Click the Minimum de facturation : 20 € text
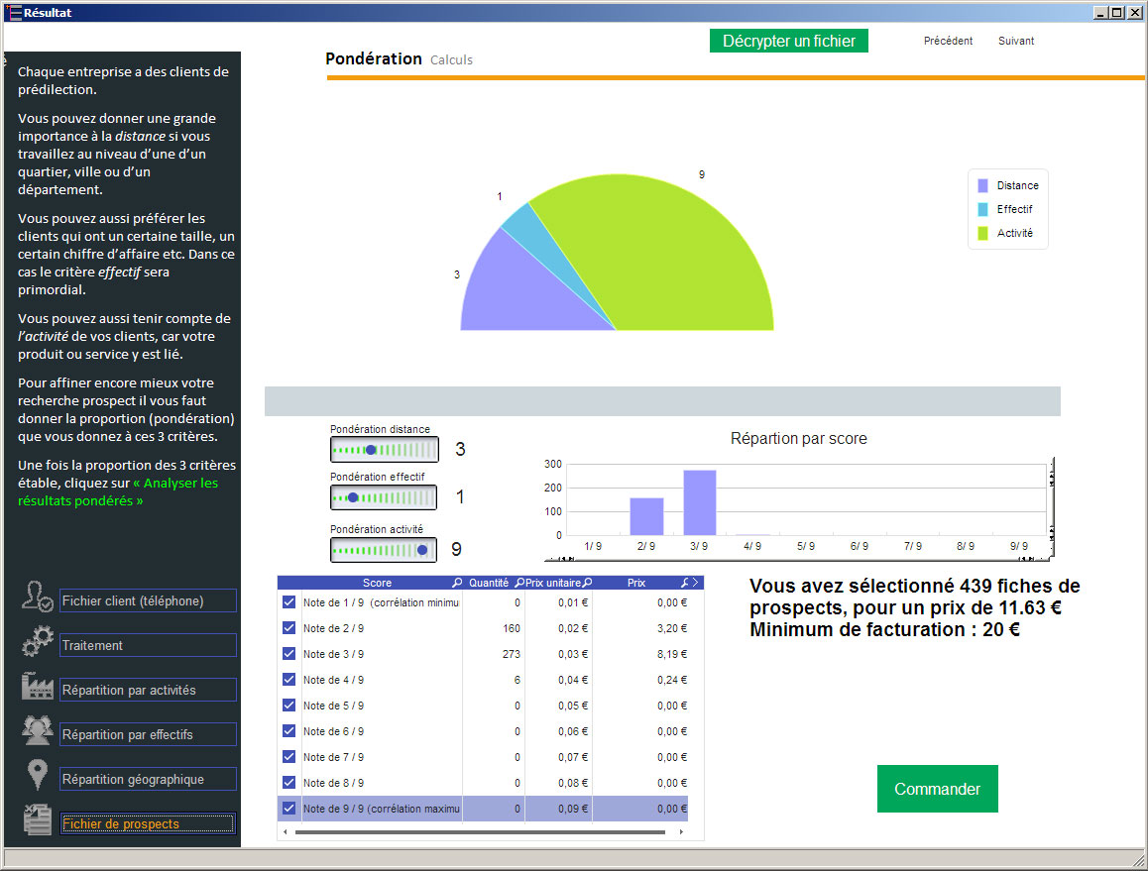The image size is (1148, 871). (x=884, y=629)
